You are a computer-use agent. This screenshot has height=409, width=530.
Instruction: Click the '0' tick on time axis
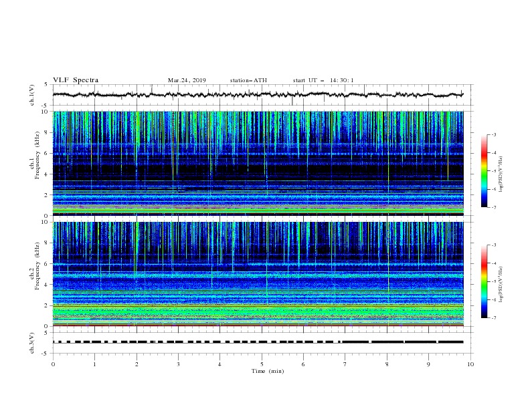pos(53,364)
